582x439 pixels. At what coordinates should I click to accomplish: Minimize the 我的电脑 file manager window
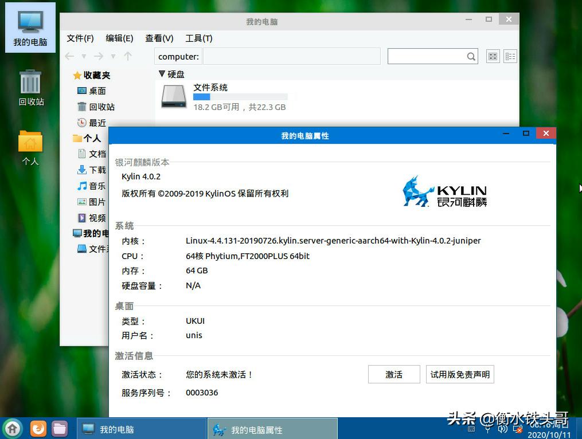[469, 19]
